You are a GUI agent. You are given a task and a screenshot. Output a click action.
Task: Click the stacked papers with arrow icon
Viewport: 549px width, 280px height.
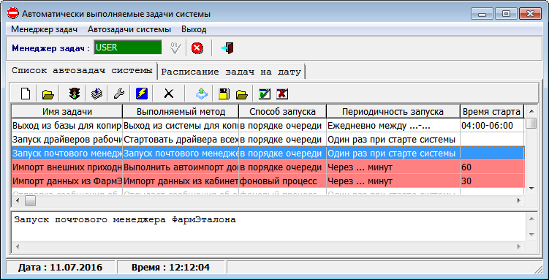pos(96,94)
